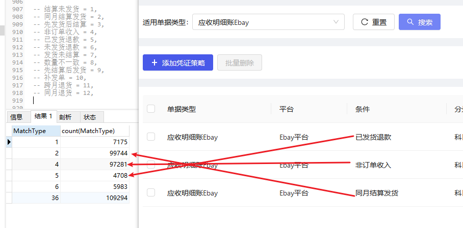Check the row checkbox for 非订单收入

pos(151,165)
